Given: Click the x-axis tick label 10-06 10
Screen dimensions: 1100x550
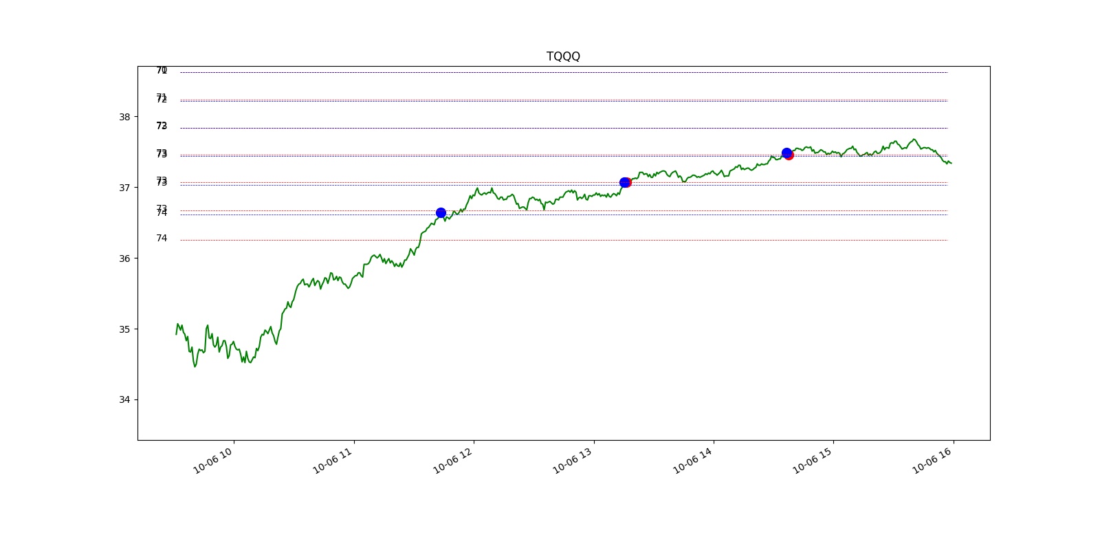Looking at the screenshot, I should [x=214, y=460].
